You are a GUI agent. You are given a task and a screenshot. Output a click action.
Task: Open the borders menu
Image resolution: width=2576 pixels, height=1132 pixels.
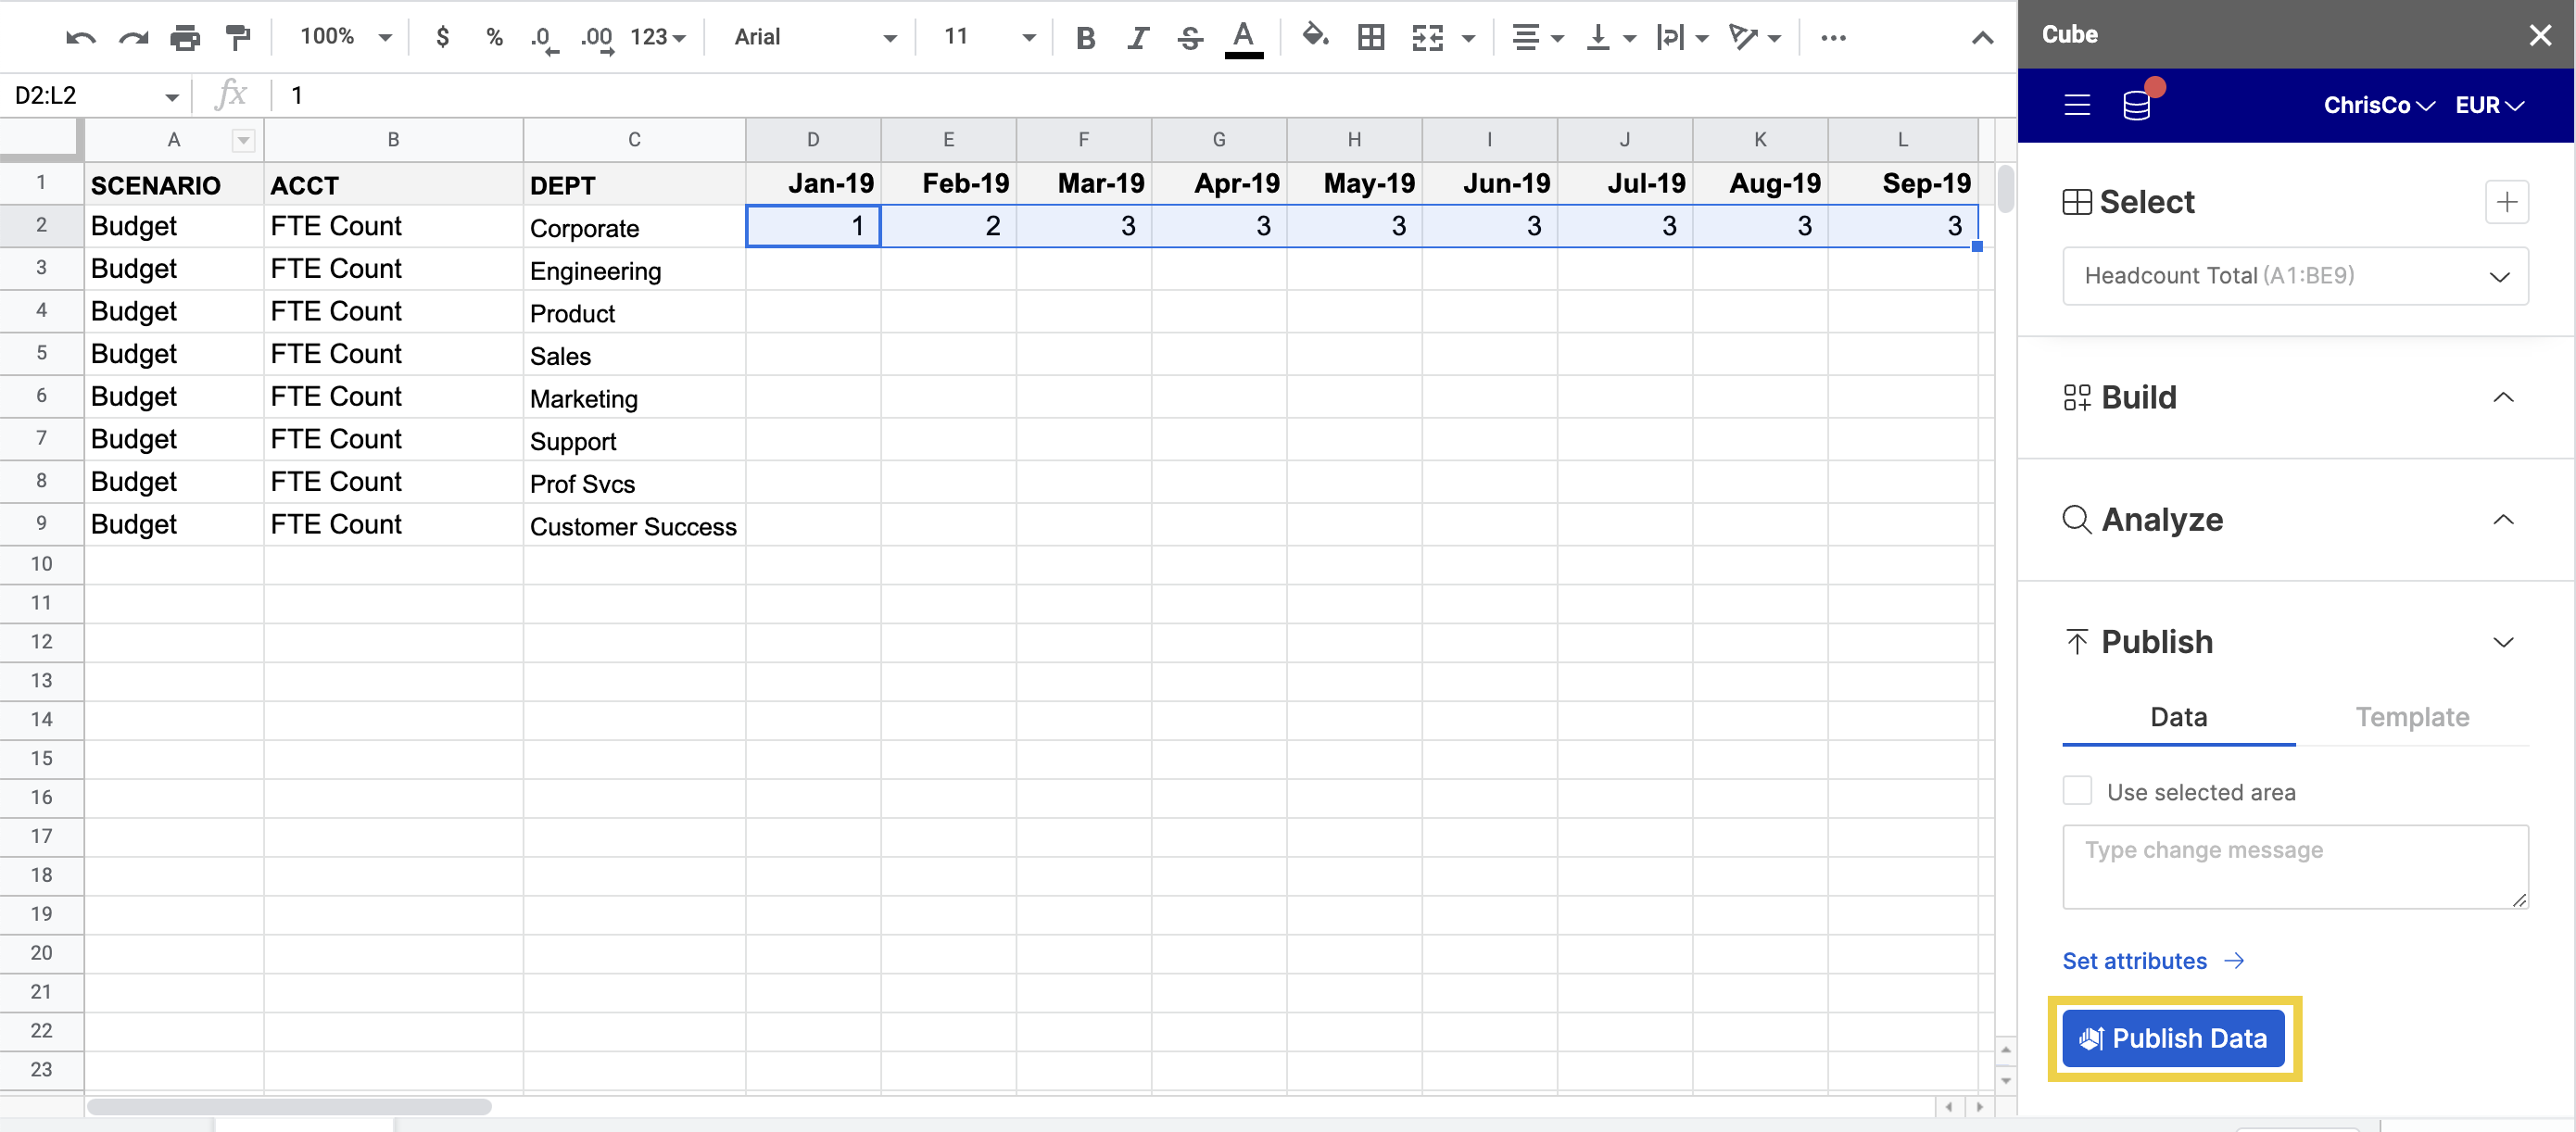[1370, 37]
